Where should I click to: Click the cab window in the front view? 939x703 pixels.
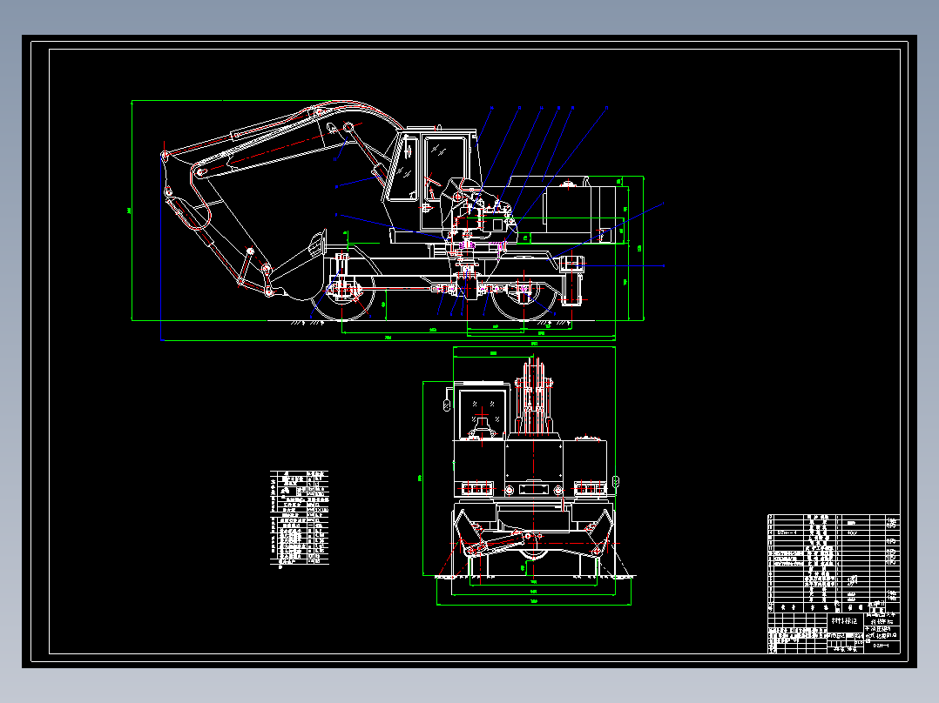click(x=483, y=414)
